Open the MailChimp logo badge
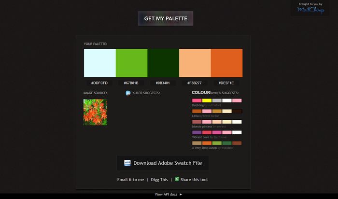The image size is (338, 199). pyautogui.click(x=310, y=8)
